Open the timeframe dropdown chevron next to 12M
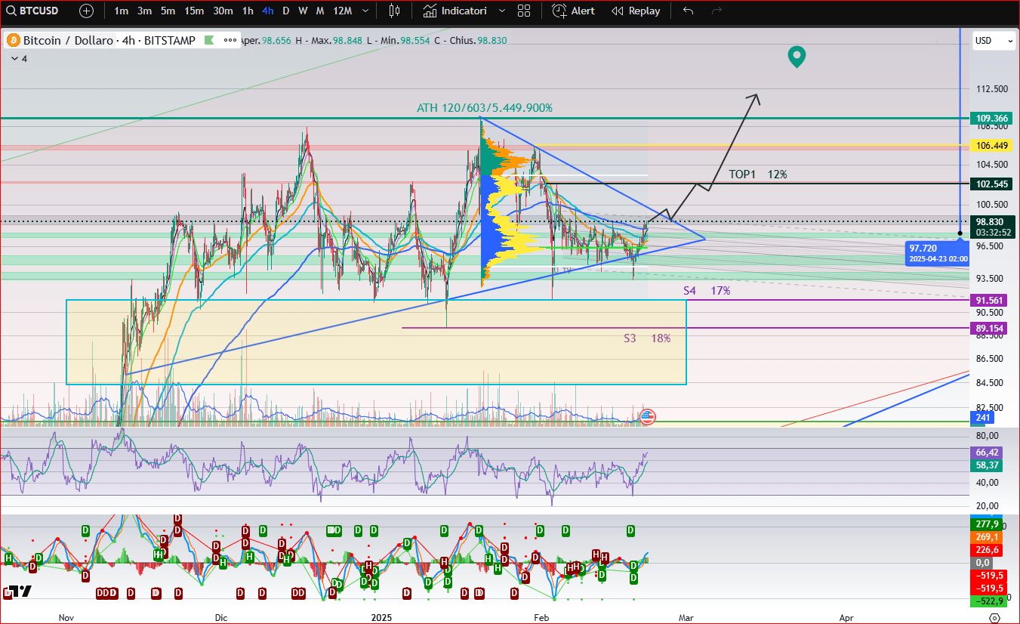The height and width of the screenshot is (624, 1020). (x=365, y=11)
